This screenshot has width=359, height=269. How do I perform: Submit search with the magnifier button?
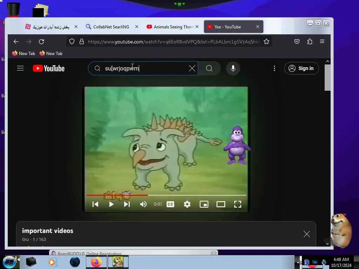[x=209, y=68]
